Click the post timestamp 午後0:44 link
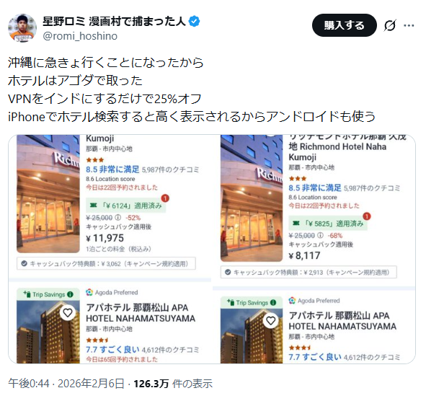The height and width of the screenshot is (401, 426). (29, 384)
